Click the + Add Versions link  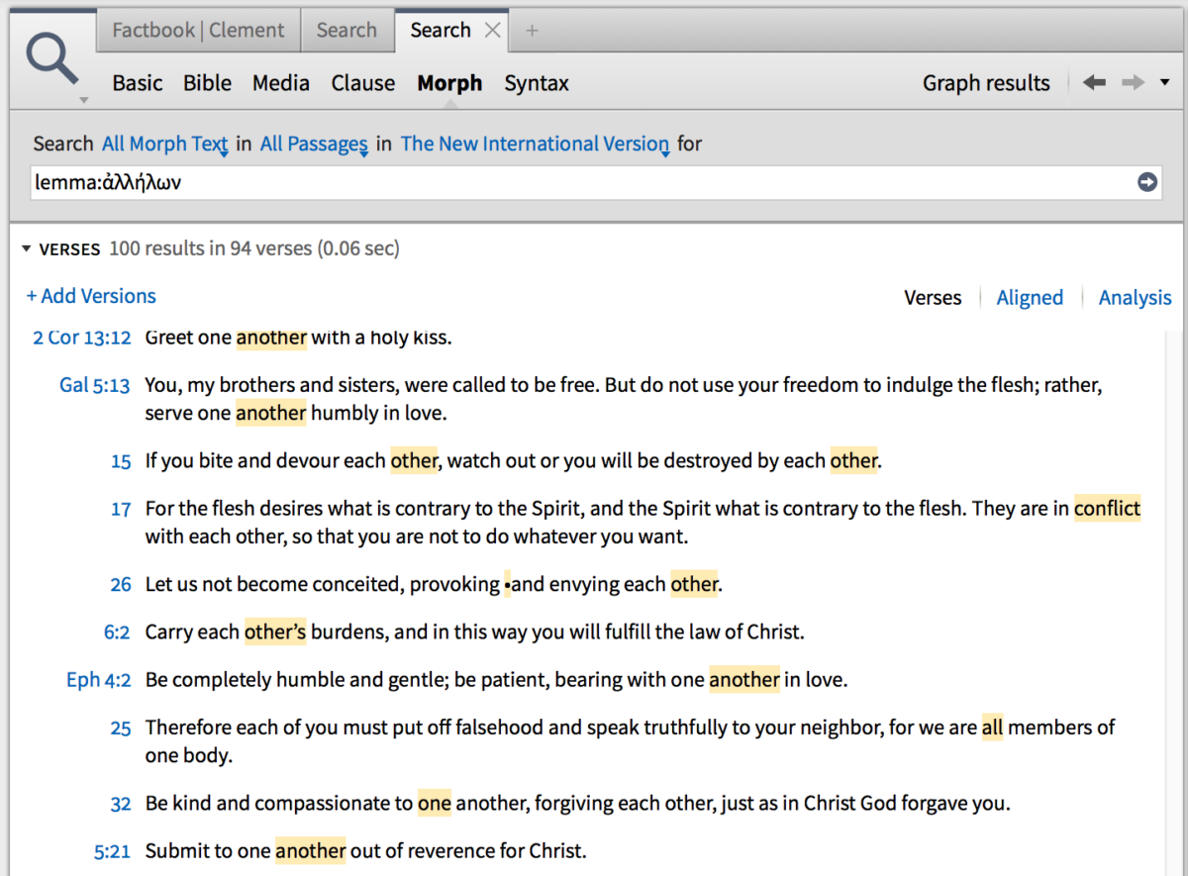point(90,296)
